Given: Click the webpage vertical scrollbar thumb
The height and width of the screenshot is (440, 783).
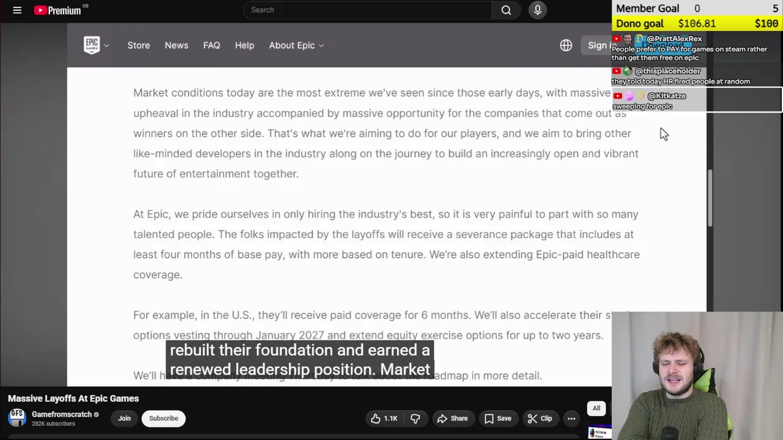Looking at the screenshot, I should point(710,199).
